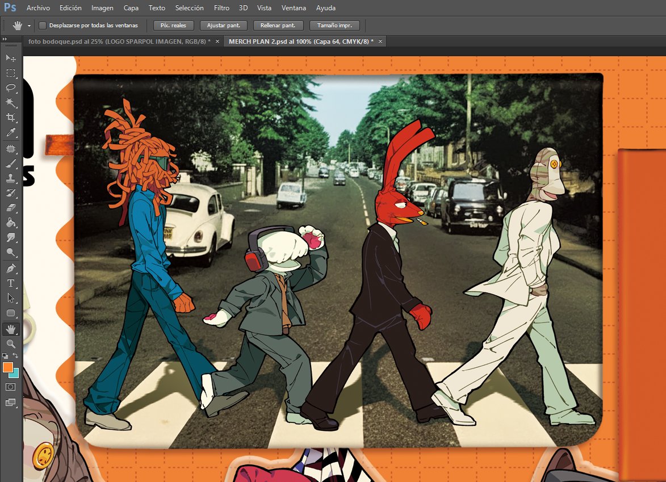666x482 pixels.
Task: Select the Hand tool in toolbox
Action: pyautogui.click(x=11, y=329)
